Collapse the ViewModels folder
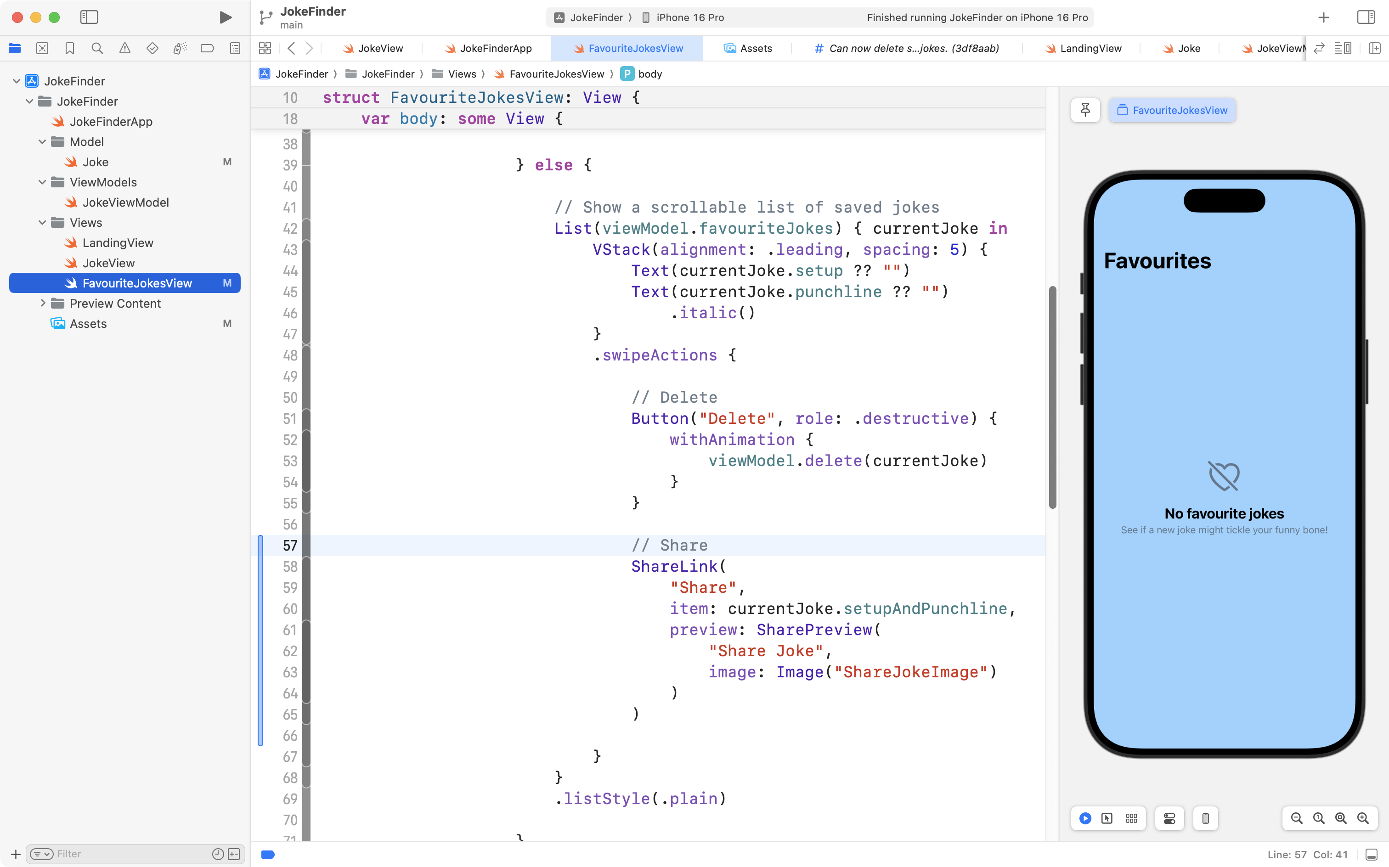 (42, 182)
